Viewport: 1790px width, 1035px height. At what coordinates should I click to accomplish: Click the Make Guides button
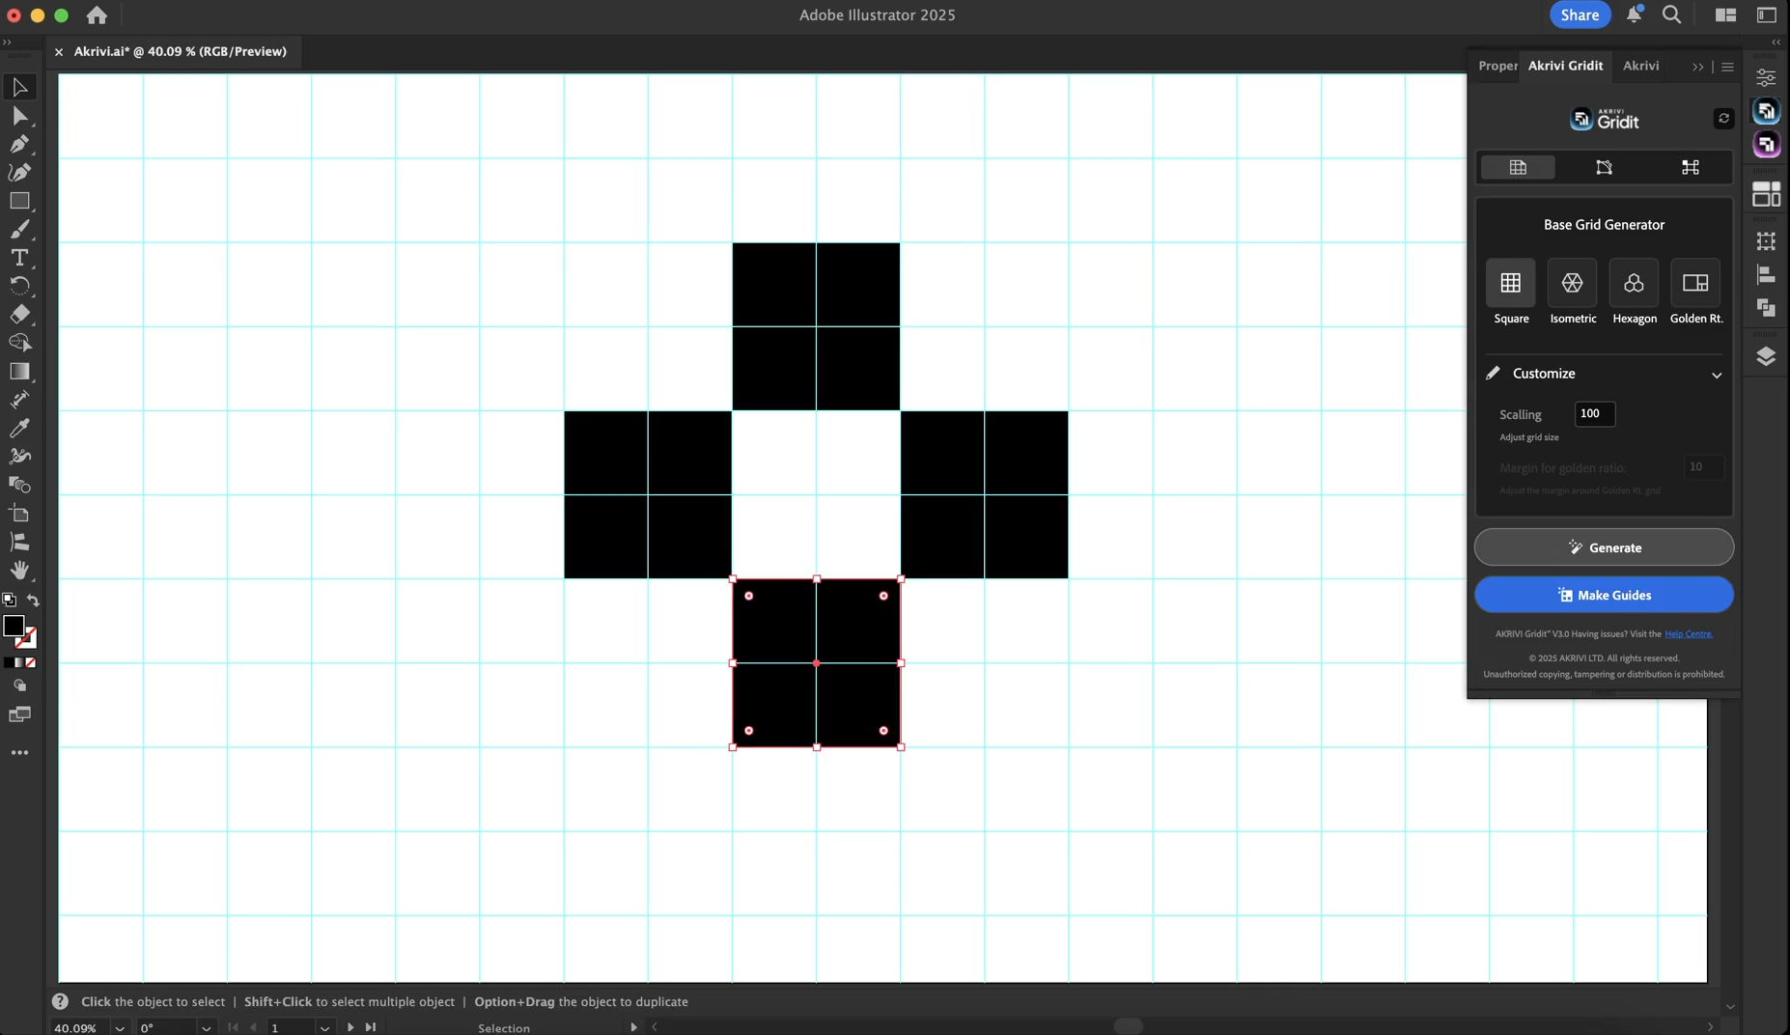tap(1604, 595)
